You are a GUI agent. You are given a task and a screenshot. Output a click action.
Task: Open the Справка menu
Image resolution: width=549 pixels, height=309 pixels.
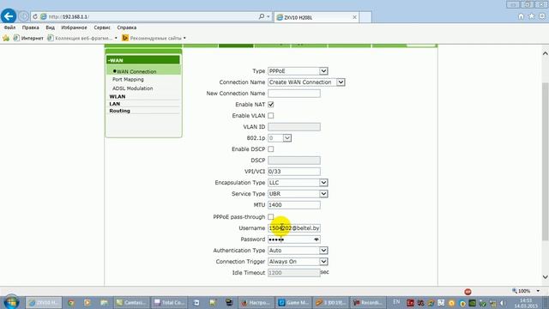point(127,27)
